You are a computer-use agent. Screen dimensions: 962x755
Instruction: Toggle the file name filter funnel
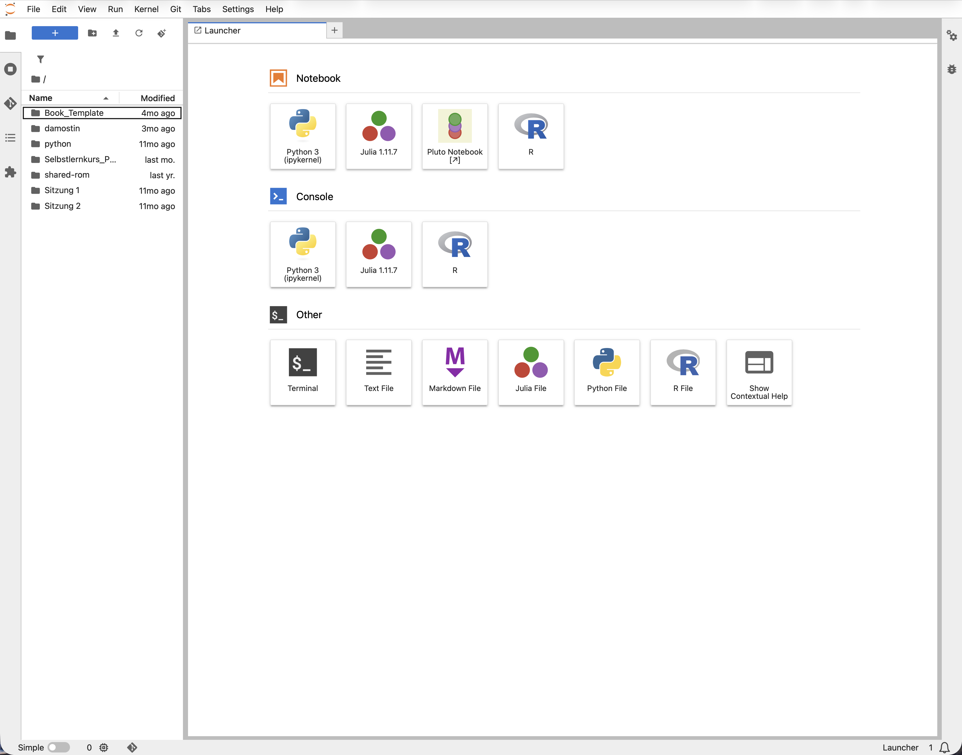pyautogui.click(x=41, y=59)
